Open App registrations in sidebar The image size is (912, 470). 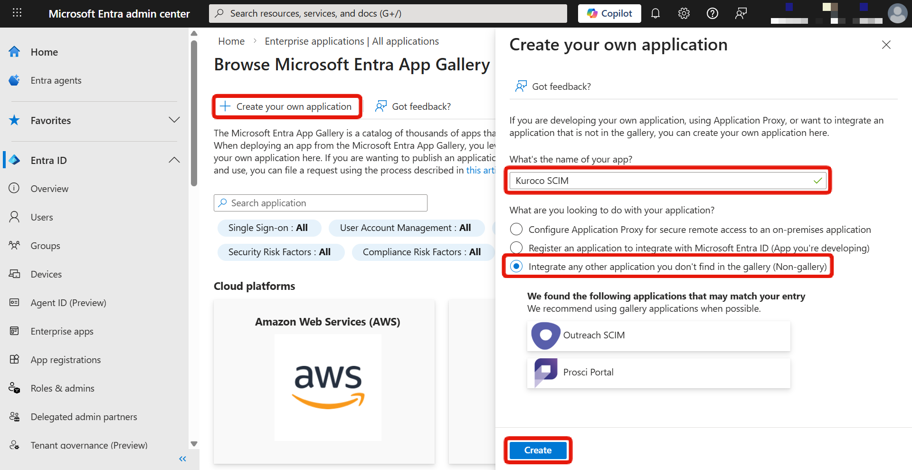coord(66,360)
